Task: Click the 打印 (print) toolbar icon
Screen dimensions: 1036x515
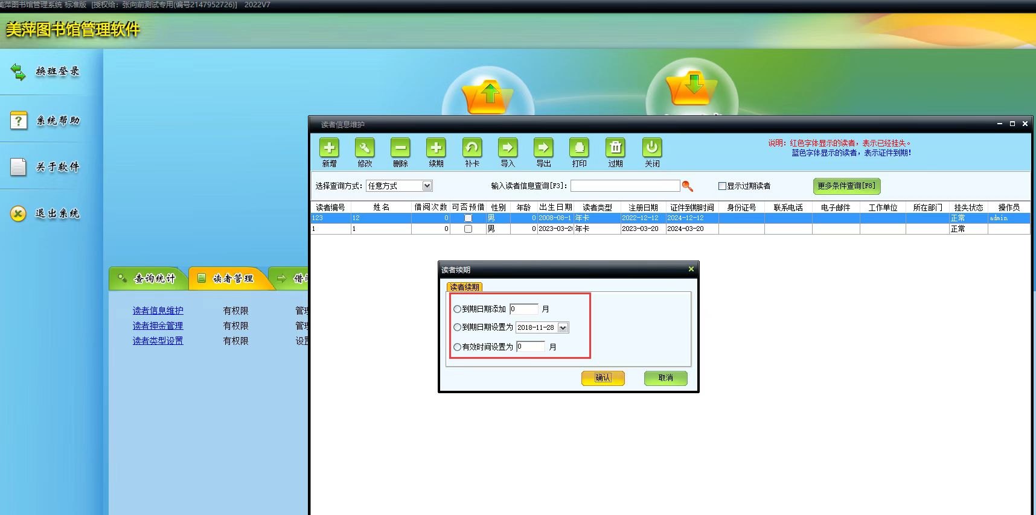Action: pyautogui.click(x=579, y=148)
